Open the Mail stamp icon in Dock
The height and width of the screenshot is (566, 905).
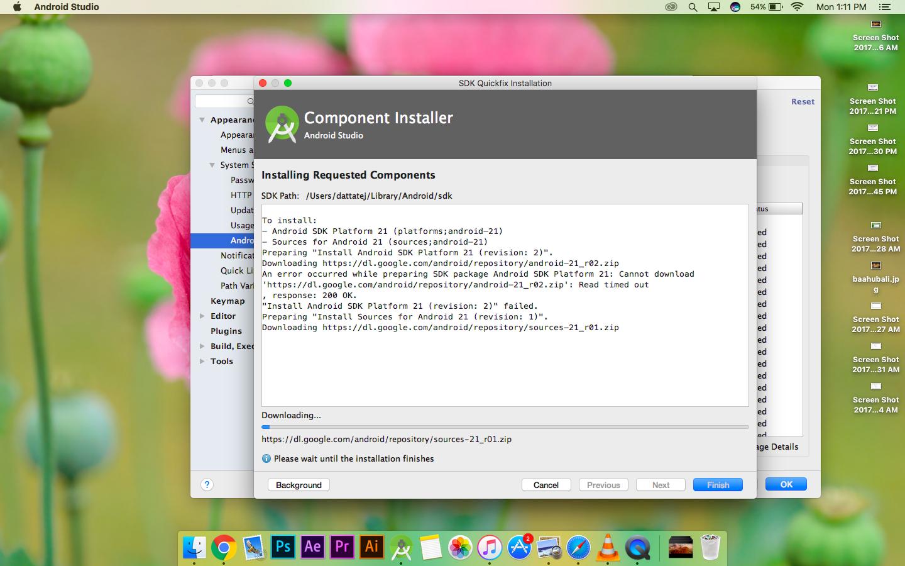pos(254,547)
